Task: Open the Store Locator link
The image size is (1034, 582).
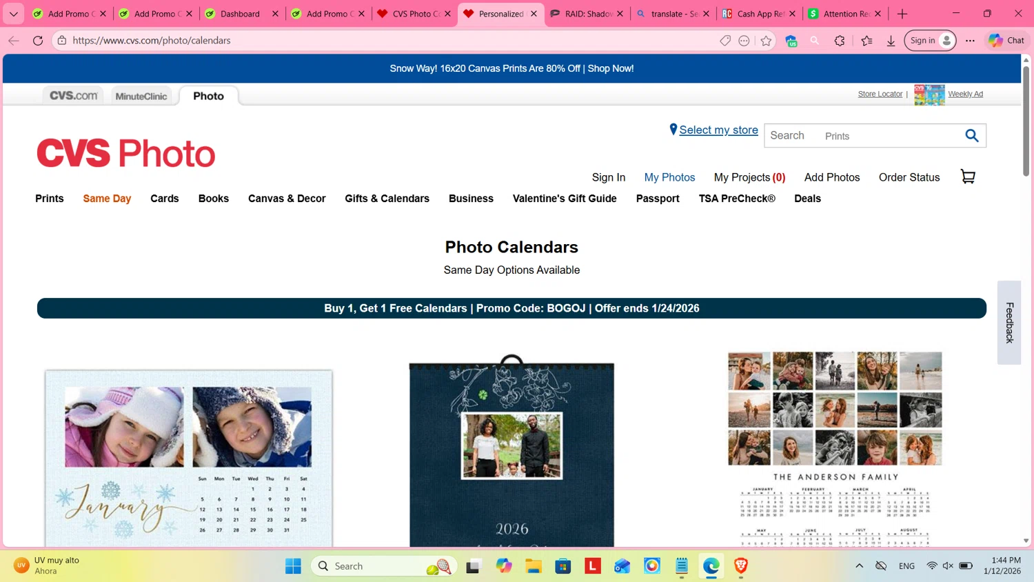Action: click(x=880, y=94)
